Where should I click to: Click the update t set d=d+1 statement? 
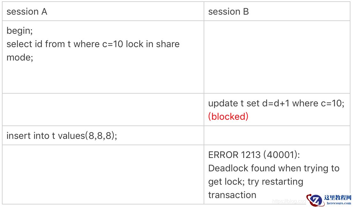click(276, 103)
